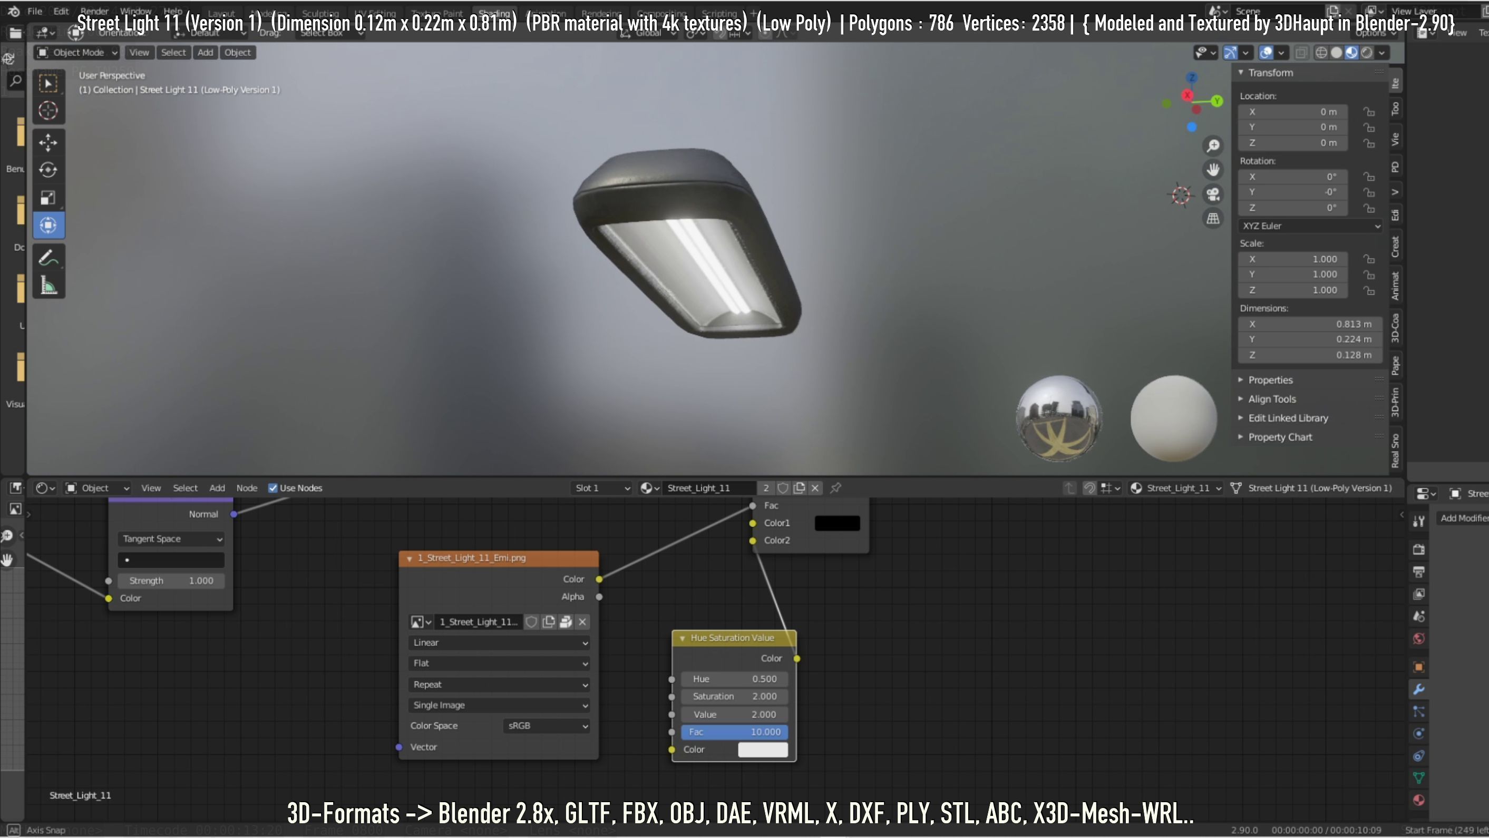Unlink material with X next to Street_Light_11
1489x838 pixels.
pyautogui.click(x=815, y=488)
